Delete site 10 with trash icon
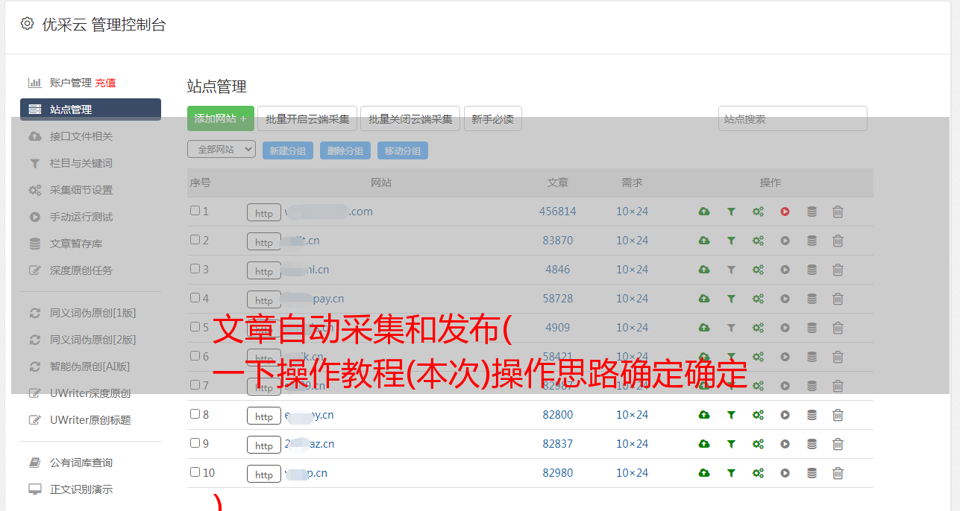The height and width of the screenshot is (511, 960). coord(838,473)
